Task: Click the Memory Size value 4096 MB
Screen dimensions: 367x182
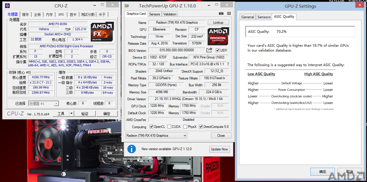Action: tap(161, 92)
